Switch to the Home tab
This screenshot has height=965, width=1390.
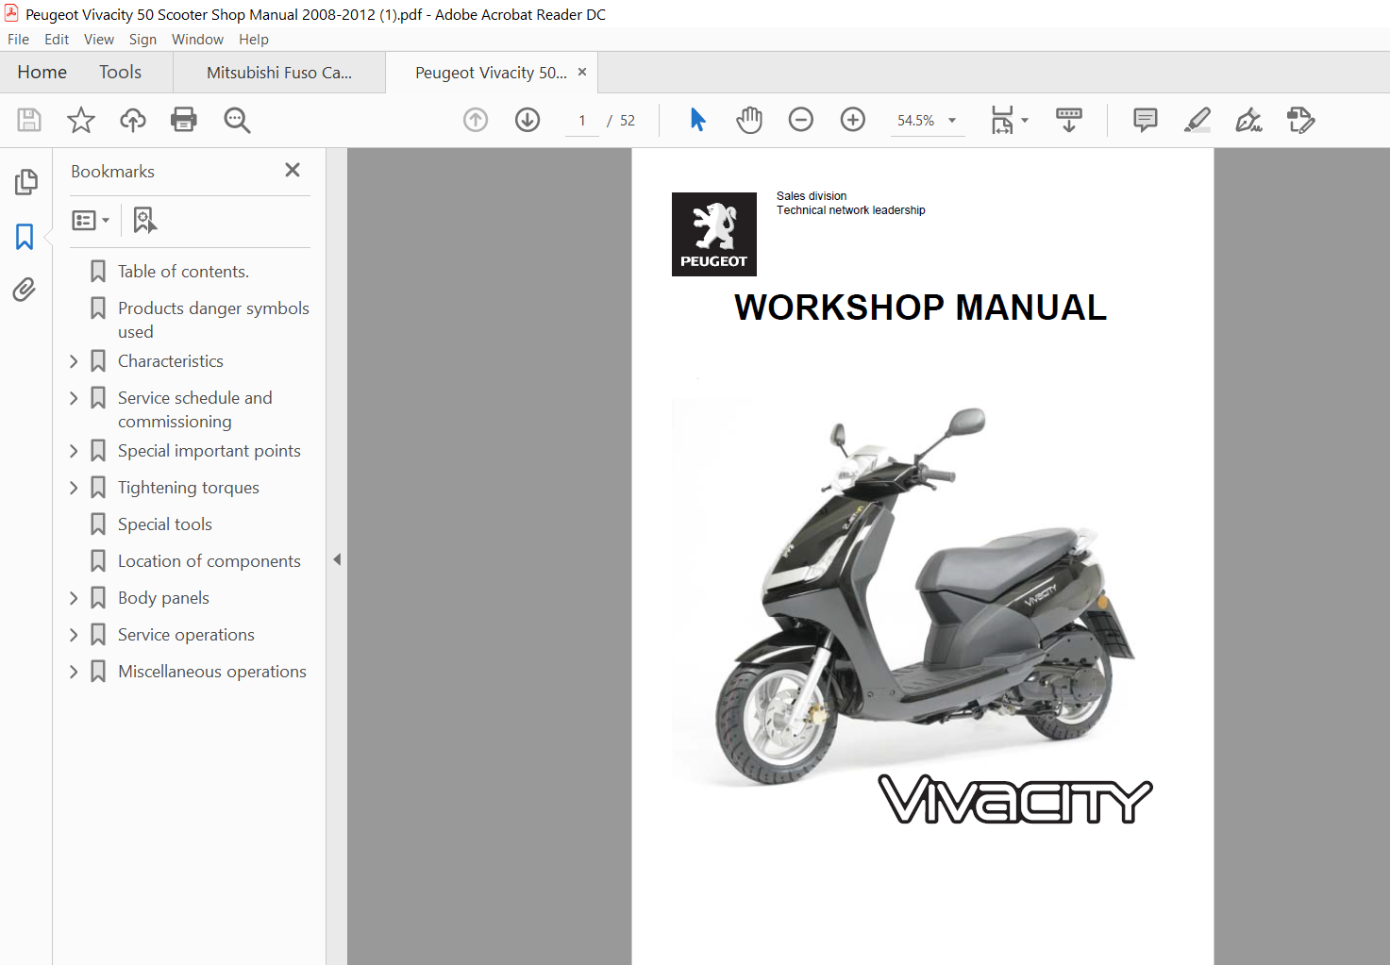(42, 73)
